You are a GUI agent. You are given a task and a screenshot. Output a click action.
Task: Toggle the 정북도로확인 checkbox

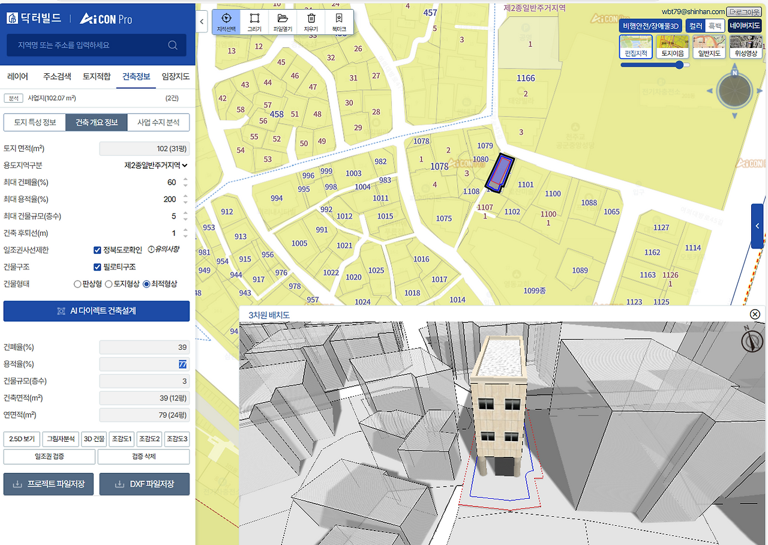(x=97, y=250)
